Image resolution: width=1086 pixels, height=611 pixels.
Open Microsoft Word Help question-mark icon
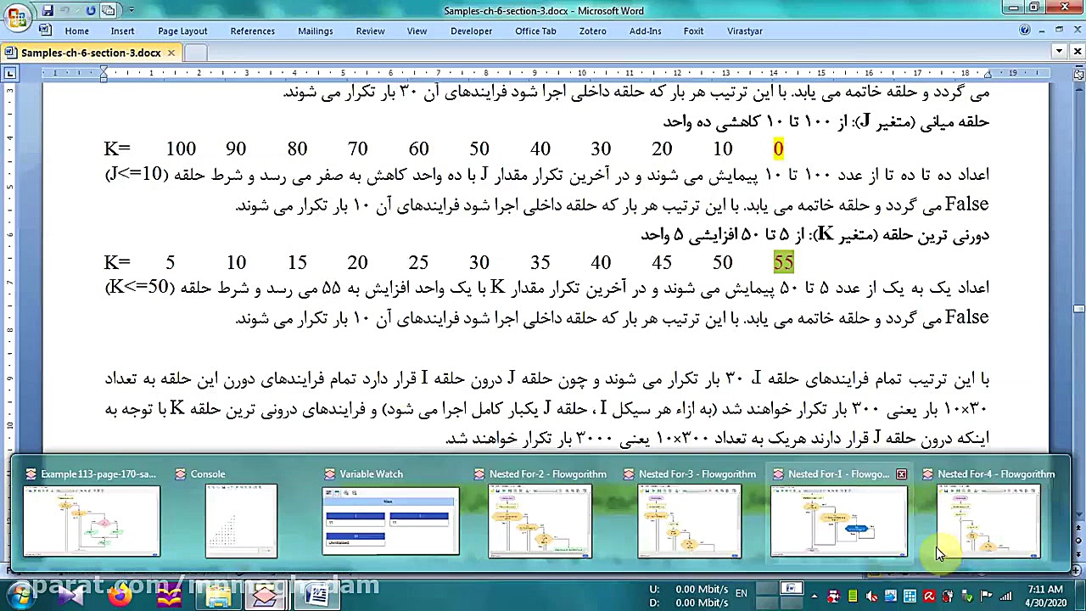point(1025,31)
